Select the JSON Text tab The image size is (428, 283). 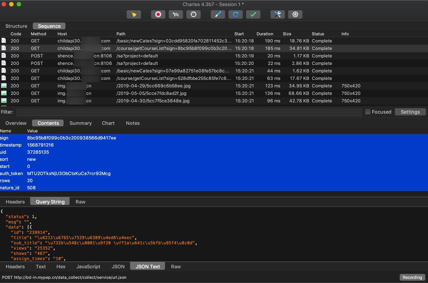tap(148, 267)
